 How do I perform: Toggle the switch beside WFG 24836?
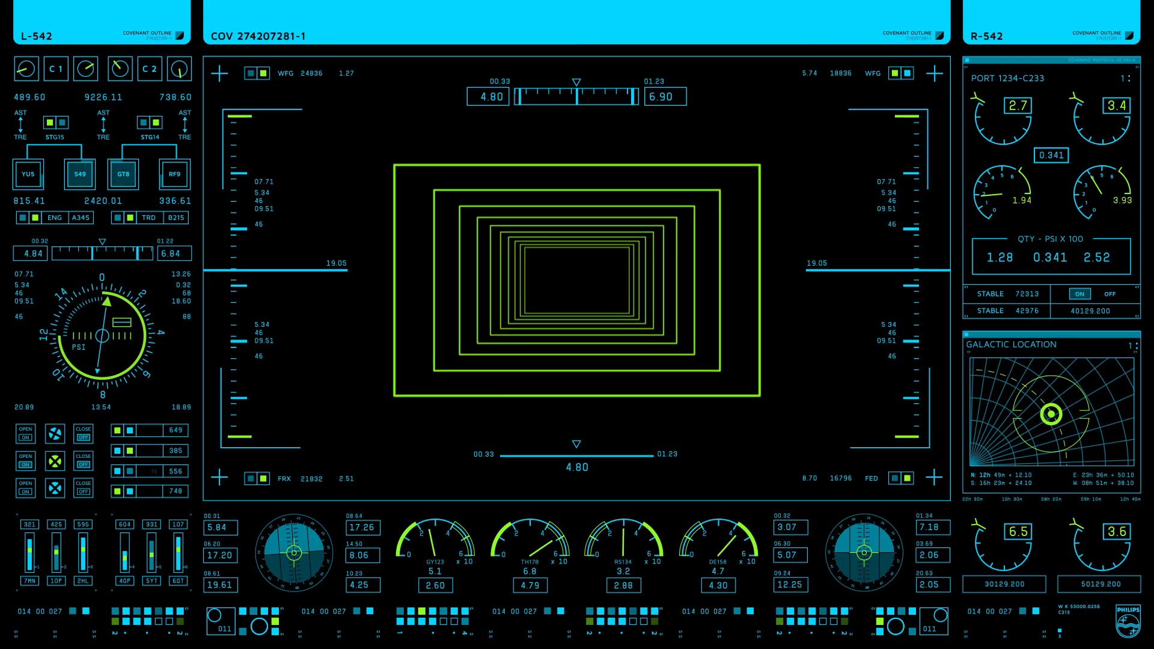click(x=257, y=73)
